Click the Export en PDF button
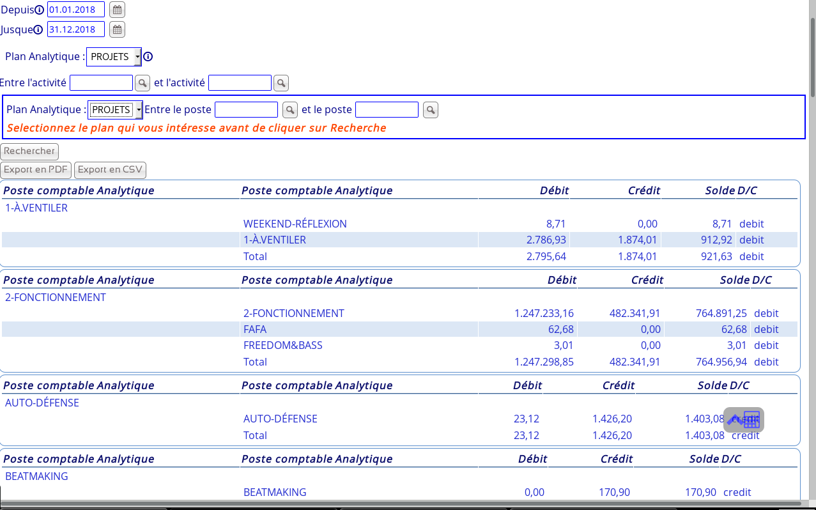The width and height of the screenshot is (816, 510). [36, 170]
